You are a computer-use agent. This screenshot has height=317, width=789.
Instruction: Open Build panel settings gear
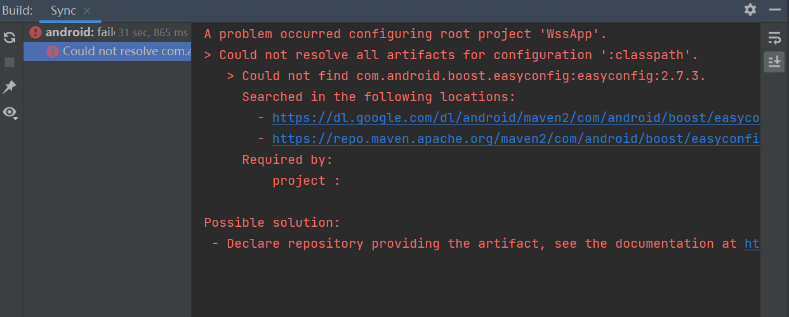pyautogui.click(x=750, y=10)
